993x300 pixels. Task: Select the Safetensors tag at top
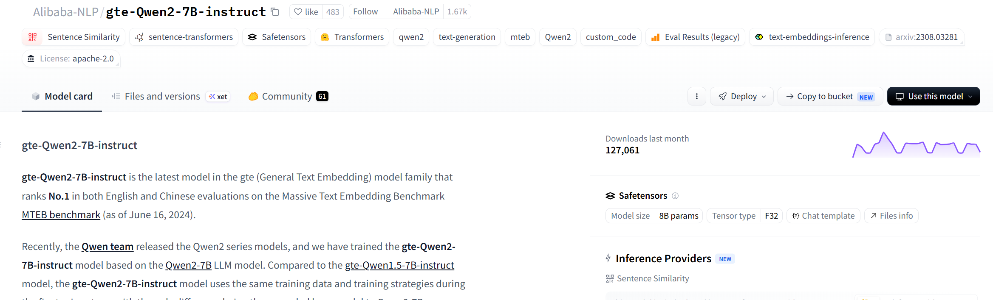[277, 37]
